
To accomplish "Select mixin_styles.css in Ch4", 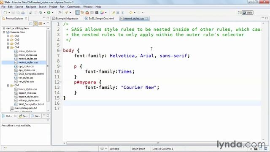I will [x=27, y=51].
